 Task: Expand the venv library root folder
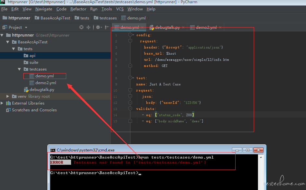[x=8, y=96]
